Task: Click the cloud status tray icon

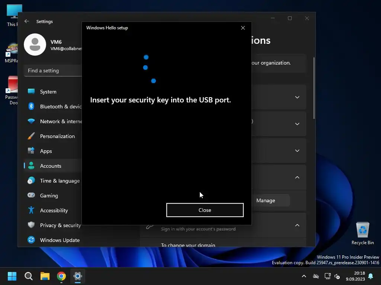Action: (x=316, y=276)
